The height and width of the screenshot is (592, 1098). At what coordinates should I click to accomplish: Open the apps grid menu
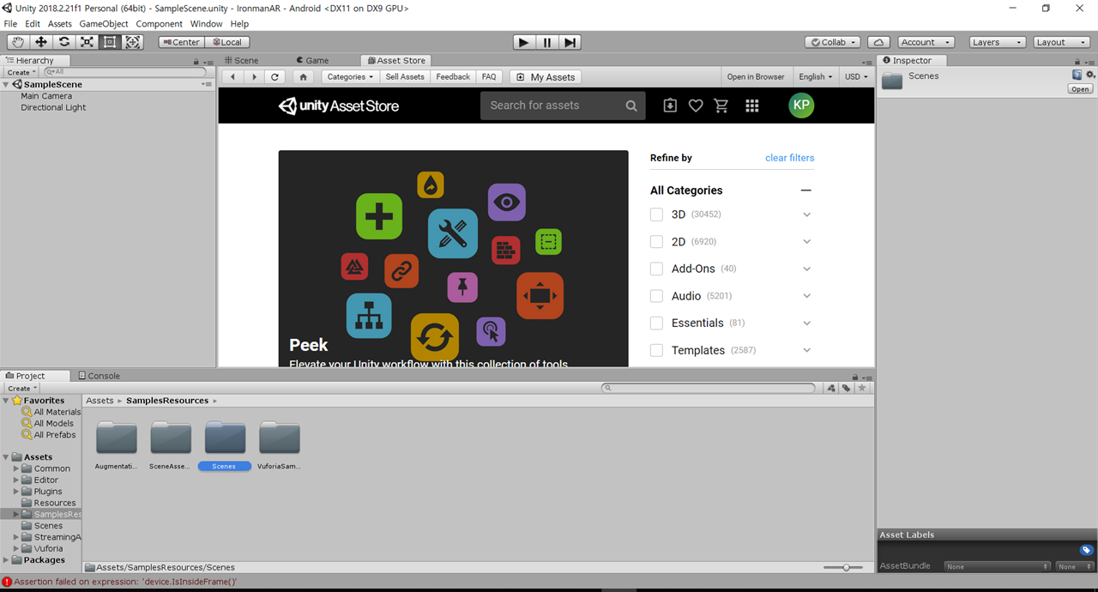tap(752, 106)
